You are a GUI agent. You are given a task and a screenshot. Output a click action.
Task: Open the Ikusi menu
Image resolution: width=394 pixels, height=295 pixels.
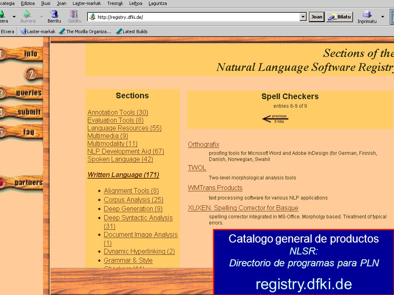46,3
